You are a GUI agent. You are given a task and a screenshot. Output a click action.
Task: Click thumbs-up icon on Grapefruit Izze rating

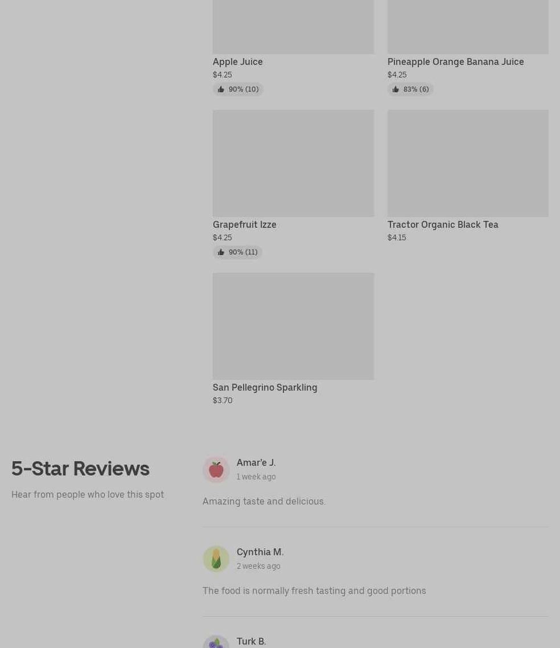(x=221, y=252)
